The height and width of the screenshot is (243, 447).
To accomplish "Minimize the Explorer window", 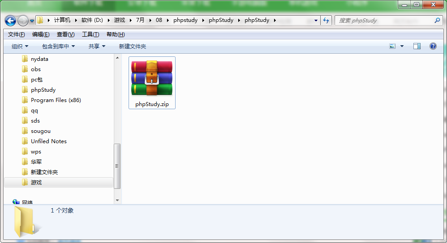I will [404, 5].
